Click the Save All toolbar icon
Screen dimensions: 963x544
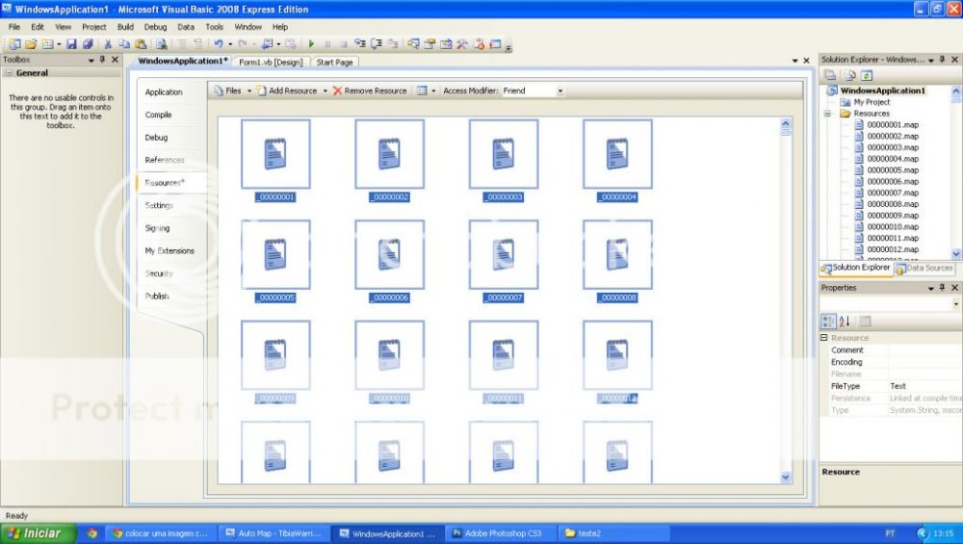(87, 44)
